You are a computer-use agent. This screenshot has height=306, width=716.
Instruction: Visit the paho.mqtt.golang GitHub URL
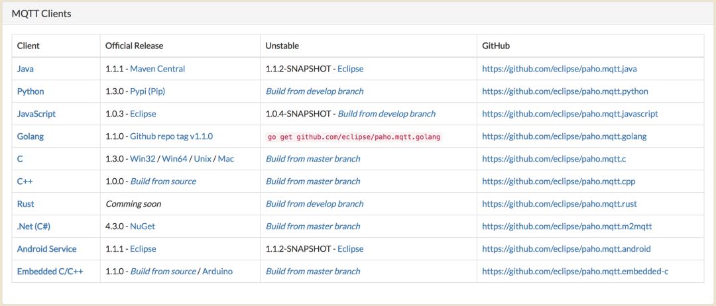click(564, 136)
